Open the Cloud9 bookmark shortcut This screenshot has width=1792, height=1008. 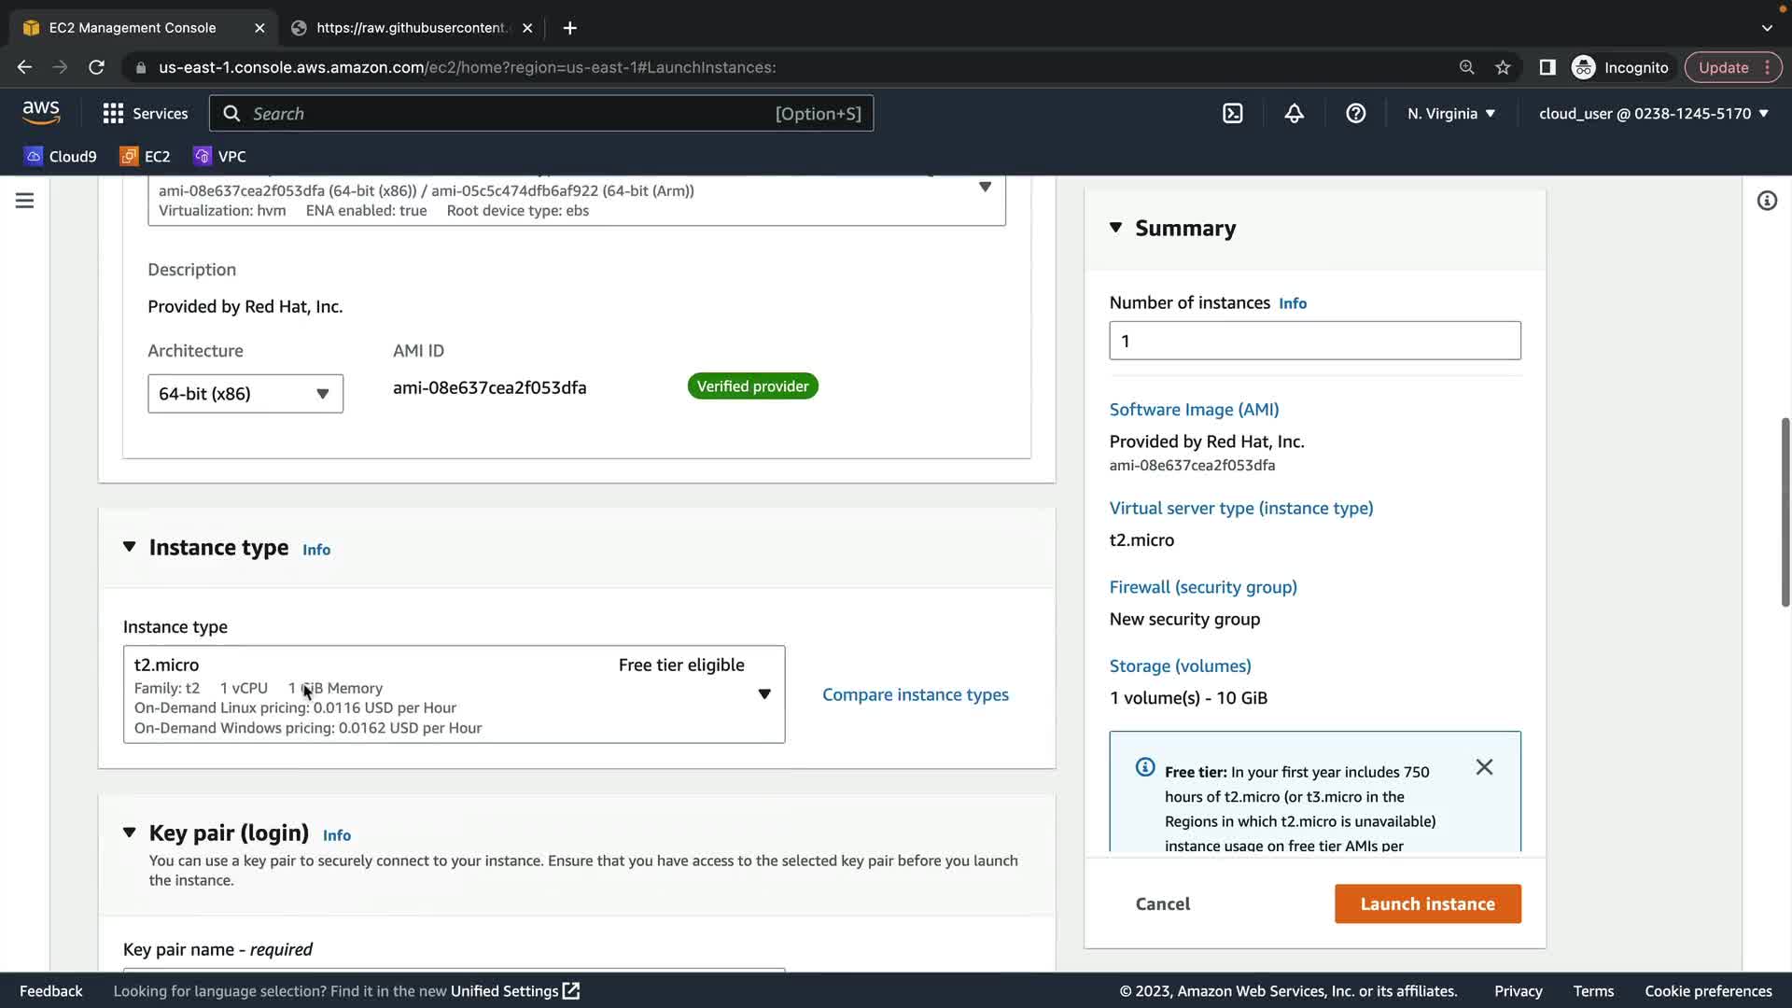(61, 156)
